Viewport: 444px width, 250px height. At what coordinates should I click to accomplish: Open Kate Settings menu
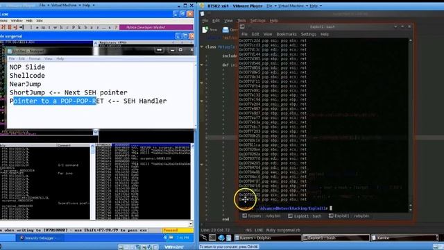coord(257,20)
